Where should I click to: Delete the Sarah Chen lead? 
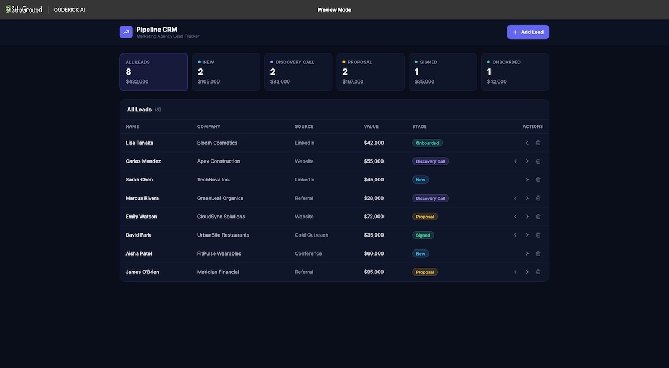click(538, 180)
